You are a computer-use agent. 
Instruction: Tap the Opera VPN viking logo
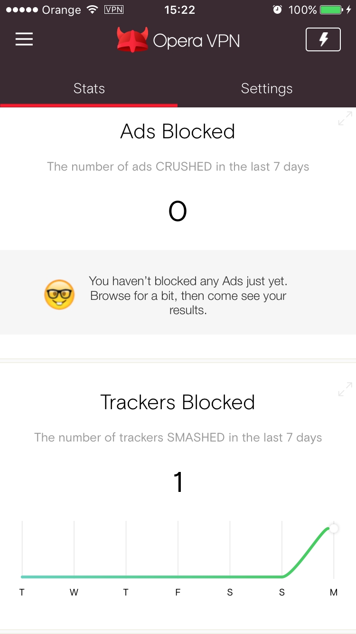pyautogui.click(x=133, y=40)
